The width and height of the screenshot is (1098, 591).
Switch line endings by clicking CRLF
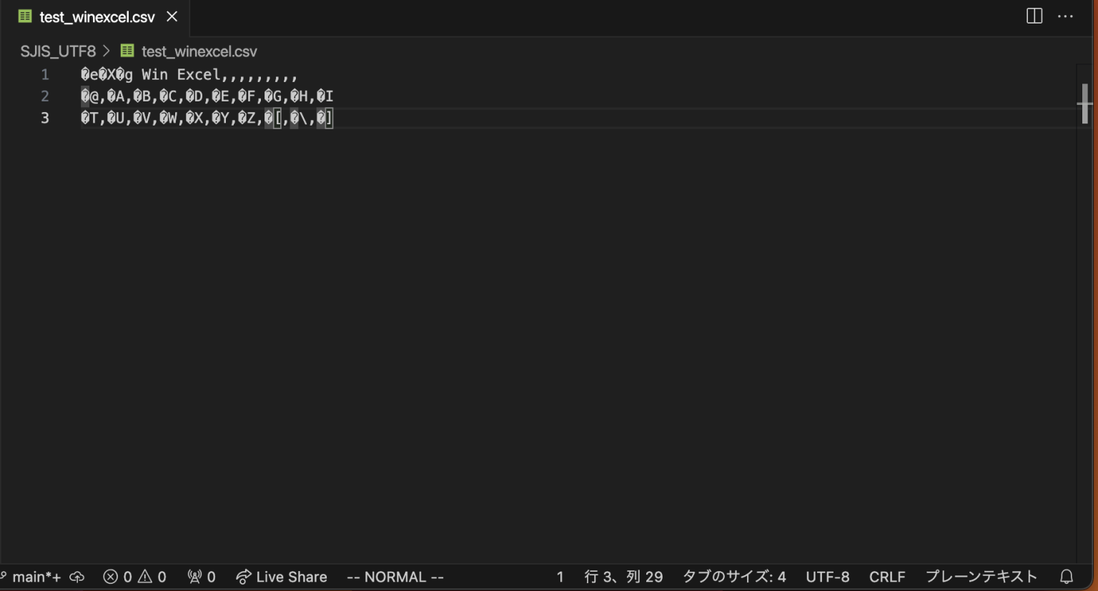click(887, 577)
